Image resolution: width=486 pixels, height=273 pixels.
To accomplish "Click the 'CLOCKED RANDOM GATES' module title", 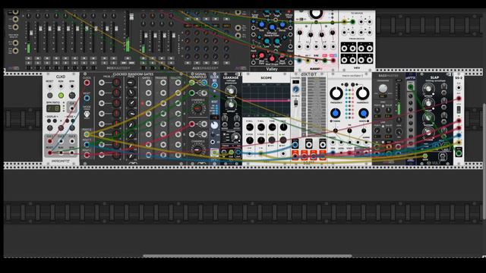I will coord(133,74).
